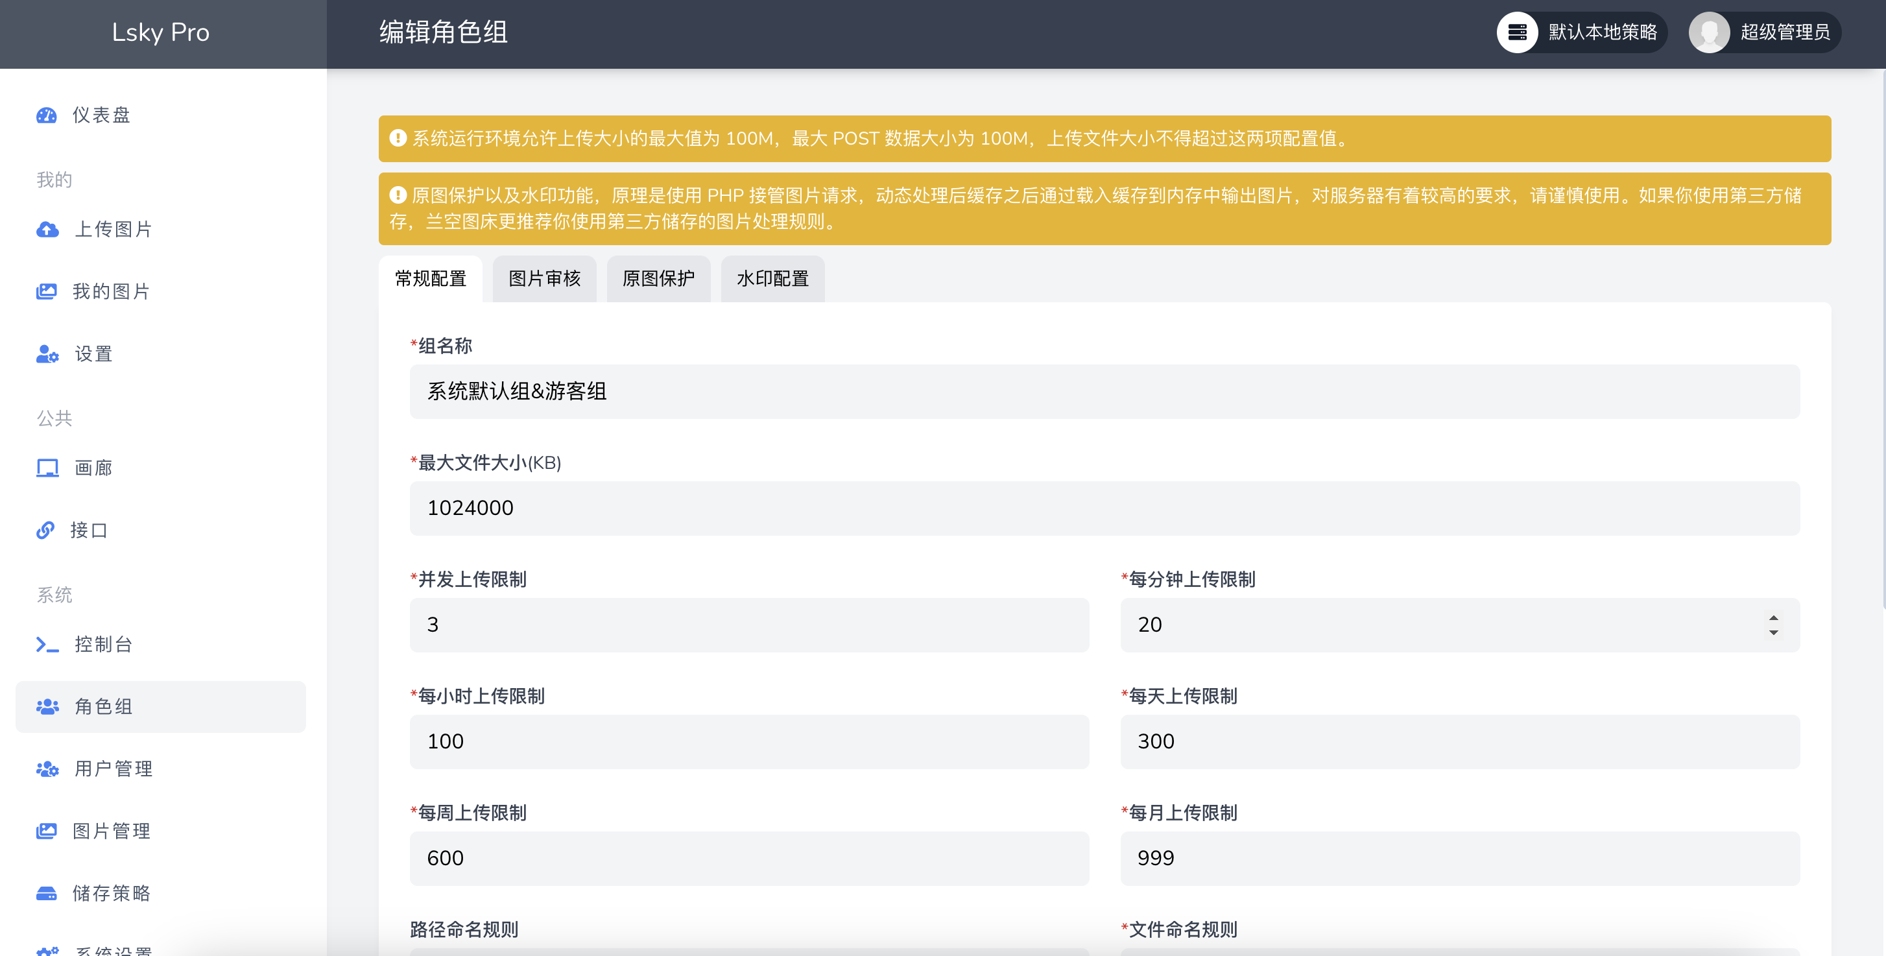Go to 上传图片 in sidebar
Image resolution: width=1886 pixels, height=956 pixels.
point(160,229)
